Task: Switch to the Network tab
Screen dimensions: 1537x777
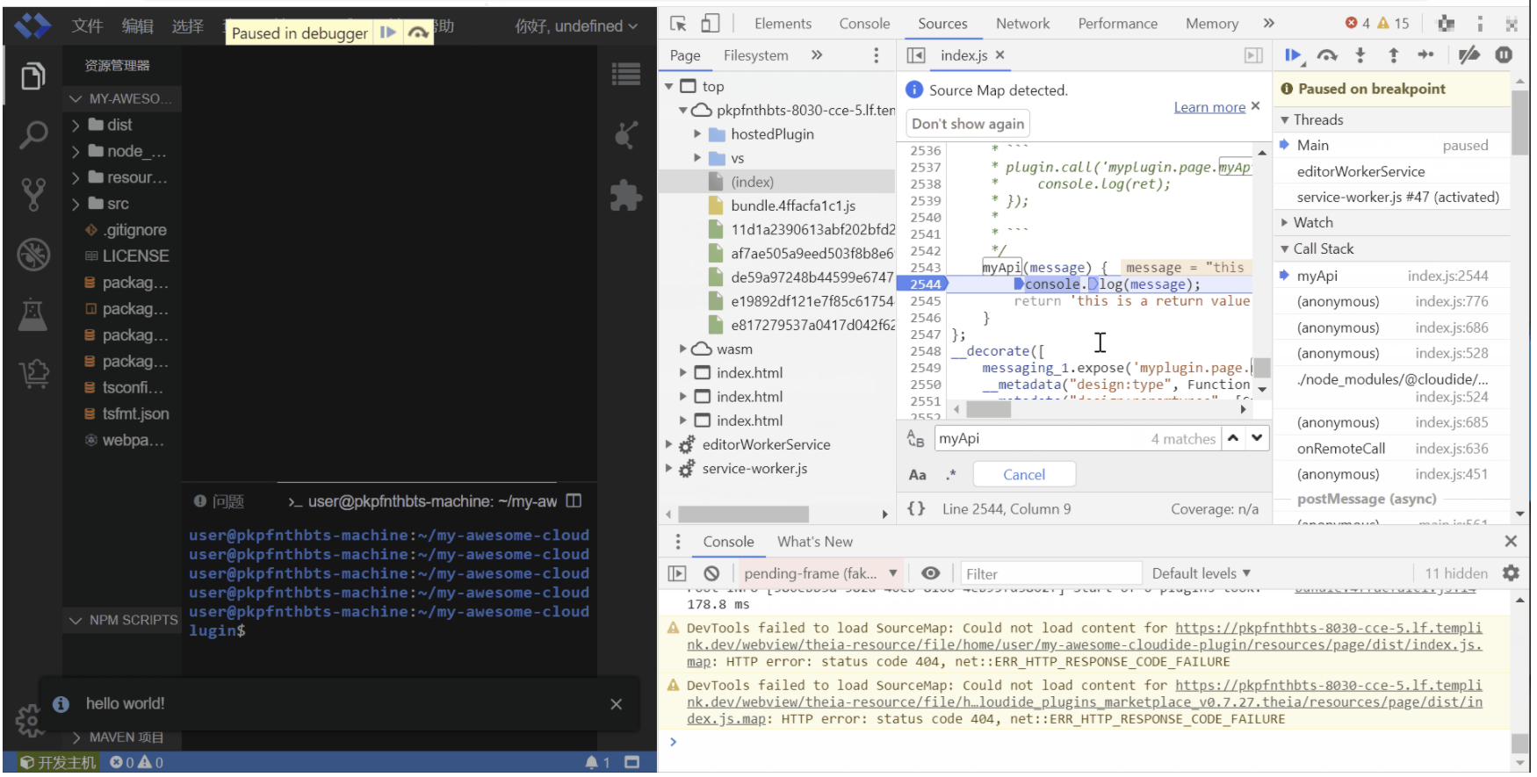Action: 1022,24
